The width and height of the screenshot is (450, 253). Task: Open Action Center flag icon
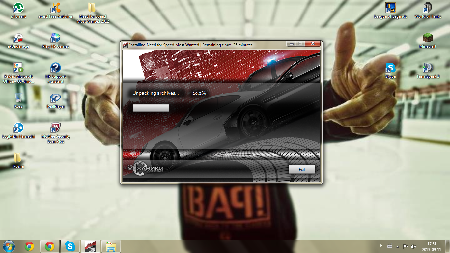point(406,246)
